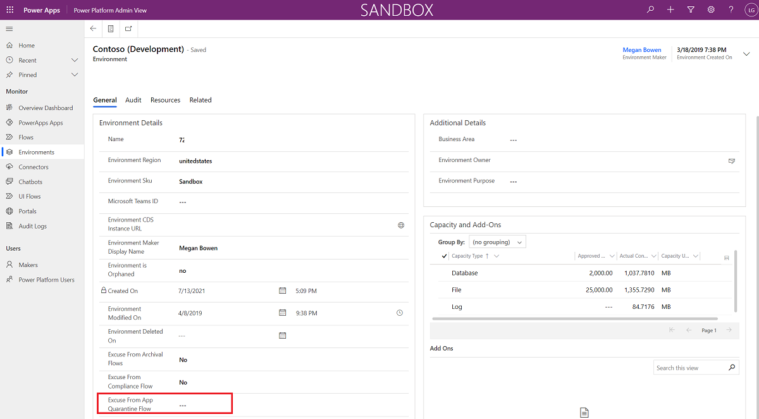Click the search icon in Add Ons view
This screenshot has width=759, height=419.
tap(732, 367)
